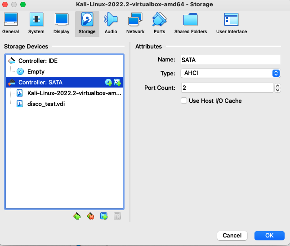This screenshot has height=246, width=290.
Task: Close the Storage settings window
Action: pyautogui.click(x=5, y=4)
